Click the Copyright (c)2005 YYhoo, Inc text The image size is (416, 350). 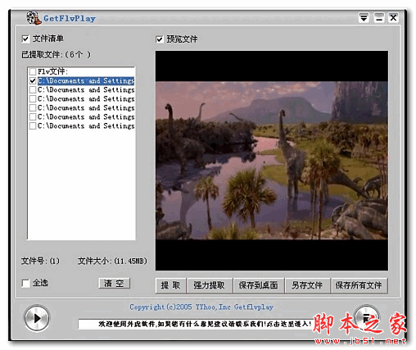201,307
